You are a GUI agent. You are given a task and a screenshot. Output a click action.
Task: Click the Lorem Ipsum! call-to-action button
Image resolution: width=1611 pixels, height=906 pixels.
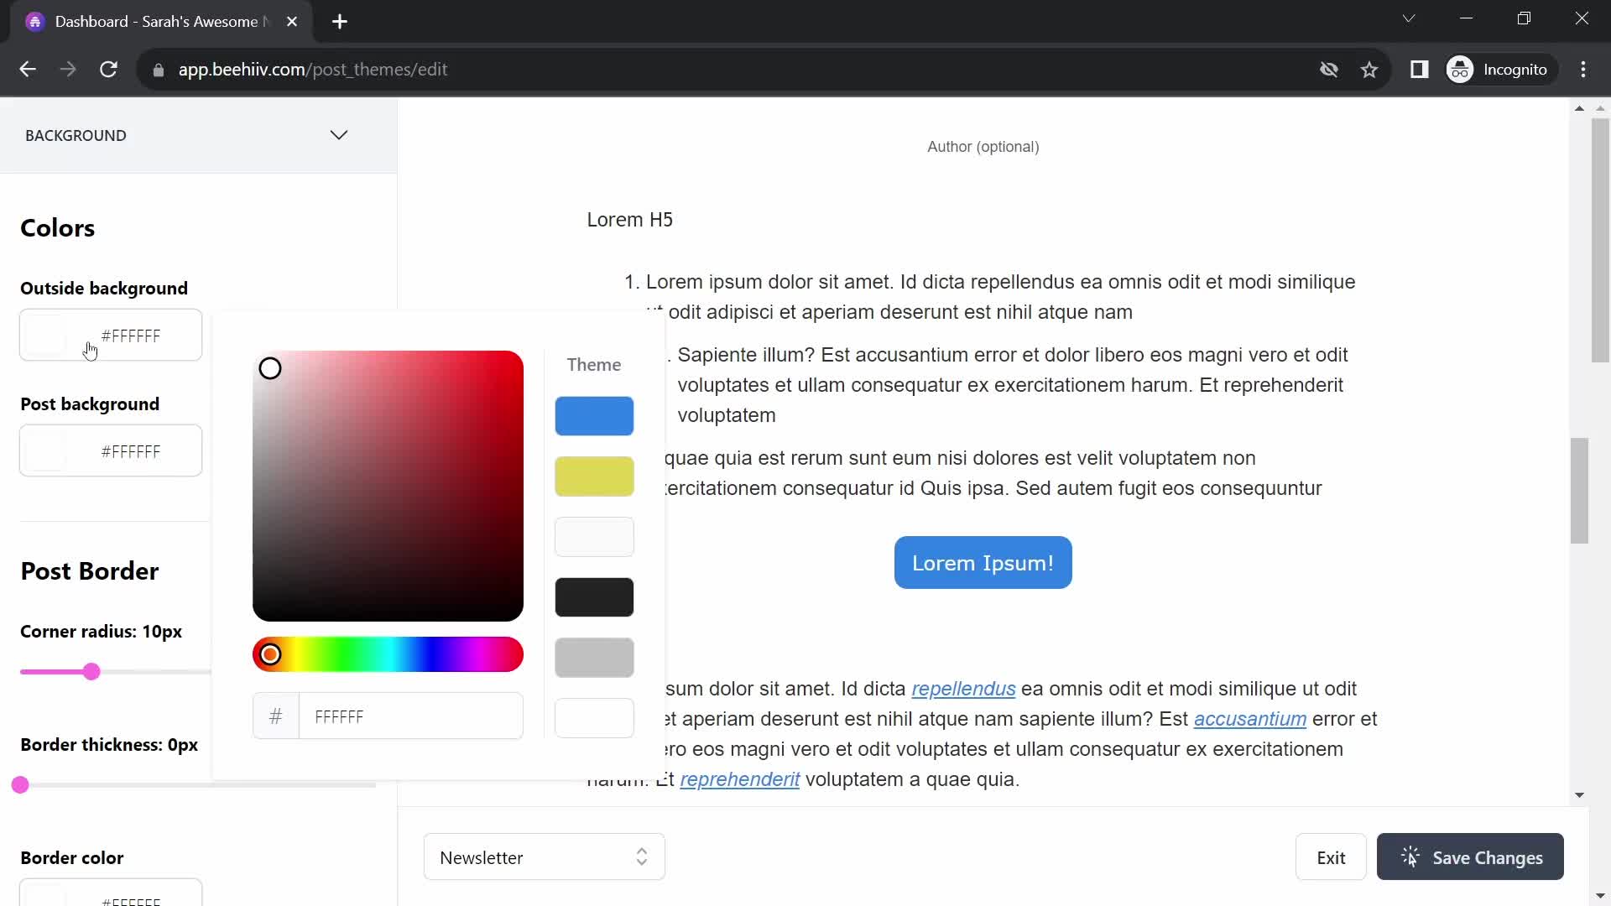983,562
